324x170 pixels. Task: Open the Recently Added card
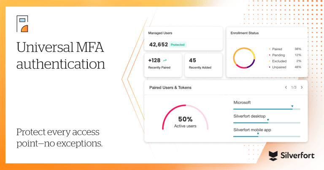pyautogui.click(x=203, y=65)
